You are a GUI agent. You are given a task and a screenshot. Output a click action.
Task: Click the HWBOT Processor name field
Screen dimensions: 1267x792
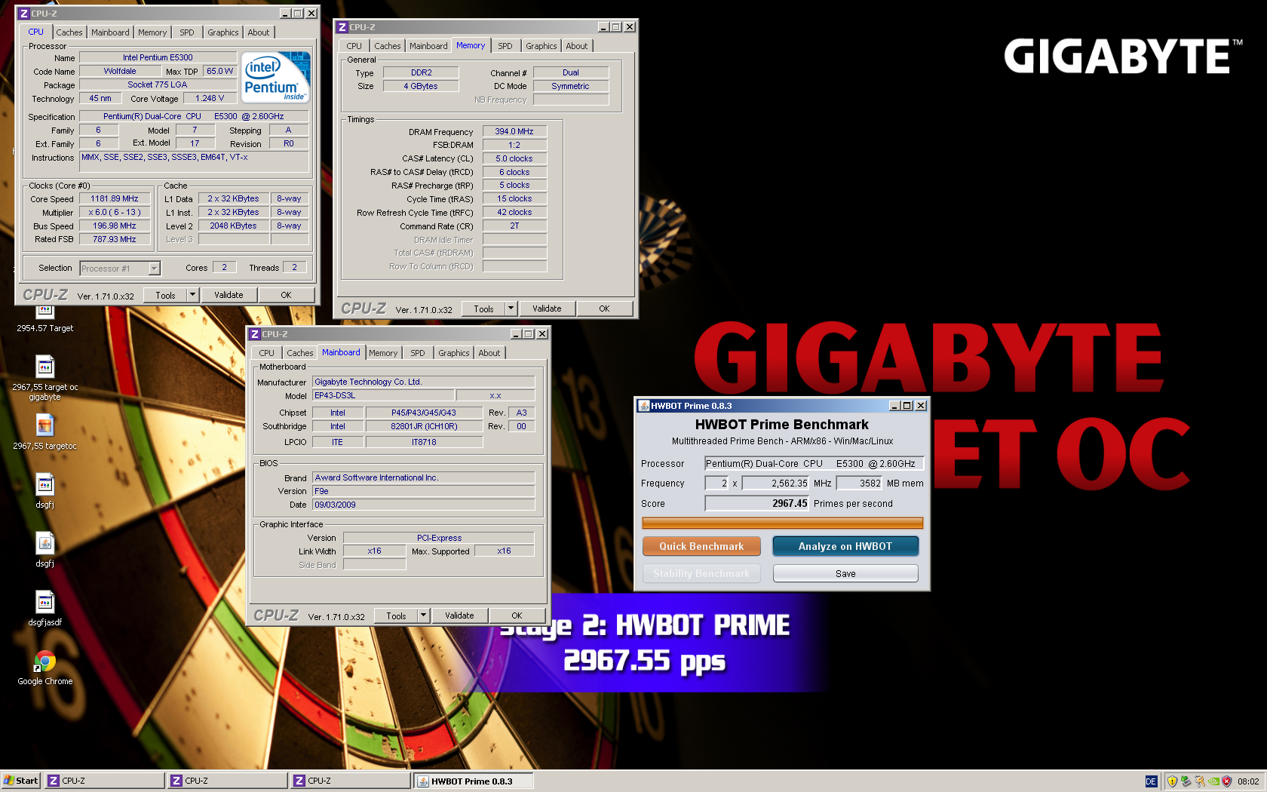tap(814, 463)
